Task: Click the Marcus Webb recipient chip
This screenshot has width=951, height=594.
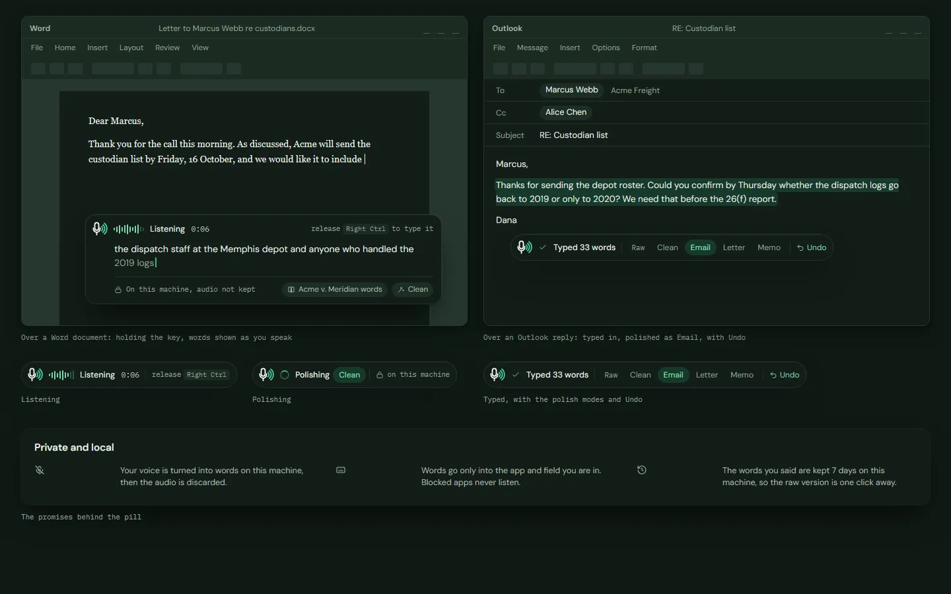Action: click(x=571, y=90)
